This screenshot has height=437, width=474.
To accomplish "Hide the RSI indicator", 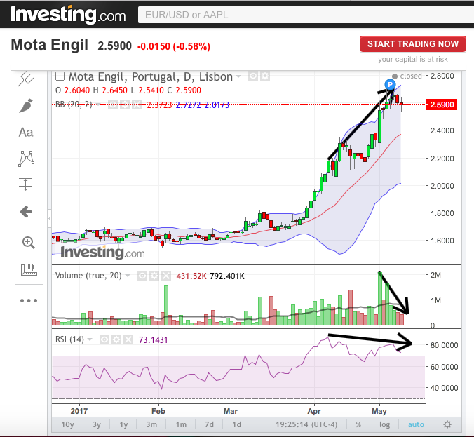I will pyautogui.click(x=104, y=339).
